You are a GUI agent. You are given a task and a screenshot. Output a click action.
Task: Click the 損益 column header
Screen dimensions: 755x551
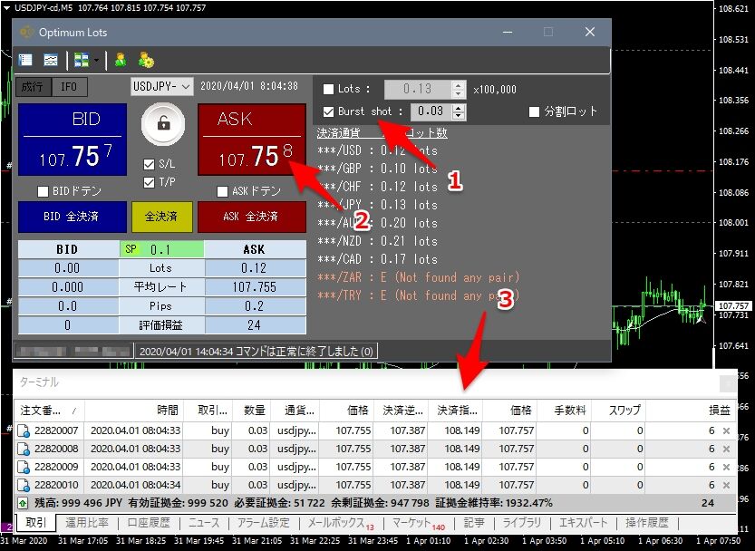691,411
